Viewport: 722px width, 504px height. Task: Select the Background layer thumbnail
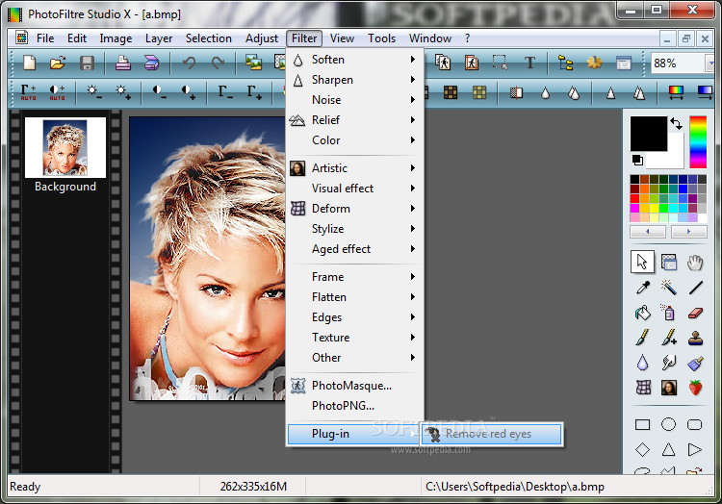pyautogui.click(x=64, y=147)
